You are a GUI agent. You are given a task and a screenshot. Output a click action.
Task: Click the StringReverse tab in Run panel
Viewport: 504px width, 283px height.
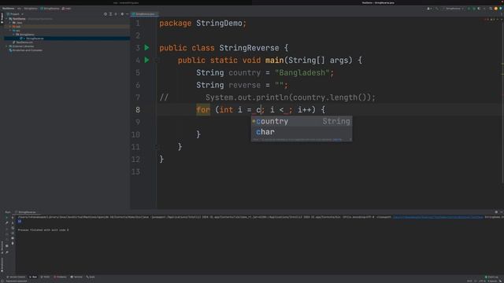26,212
